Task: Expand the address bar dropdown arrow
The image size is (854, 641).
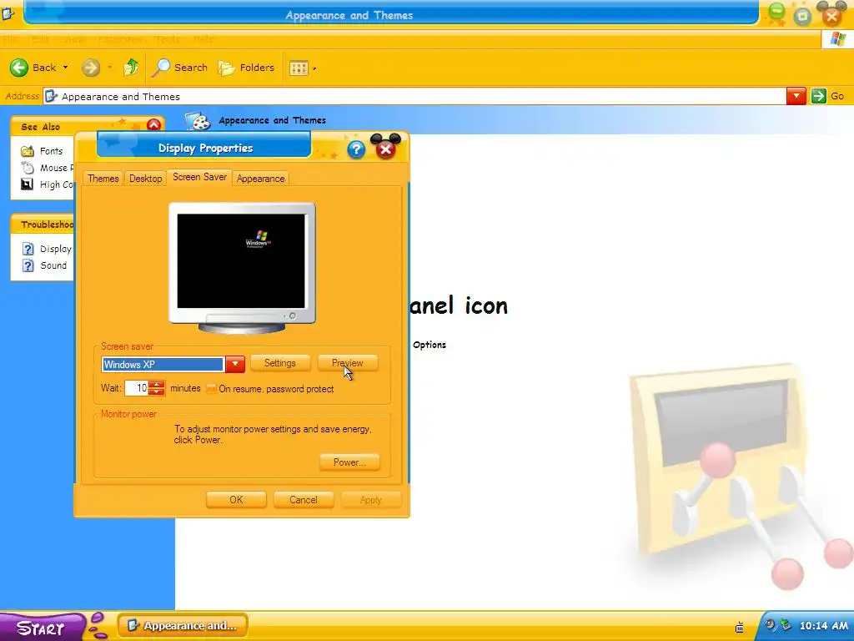Action: pyautogui.click(x=796, y=97)
